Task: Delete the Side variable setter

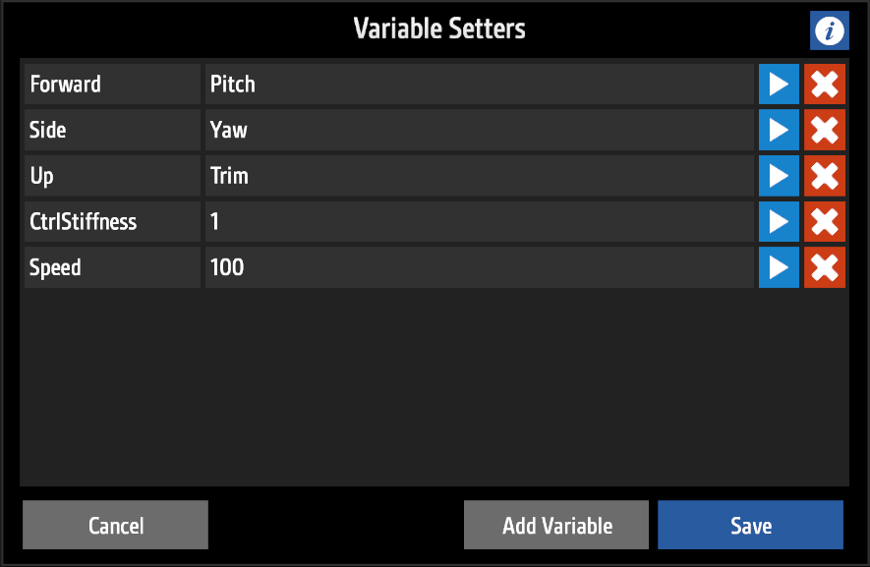Action: pyautogui.click(x=825, y=130)
